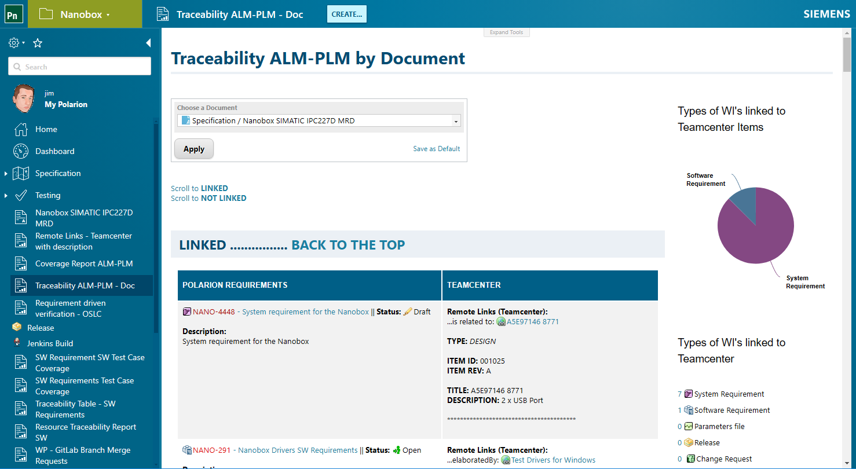Expand the Specification tree in sidebar
This screenshot has width=856, height=469.
[6, 173]
